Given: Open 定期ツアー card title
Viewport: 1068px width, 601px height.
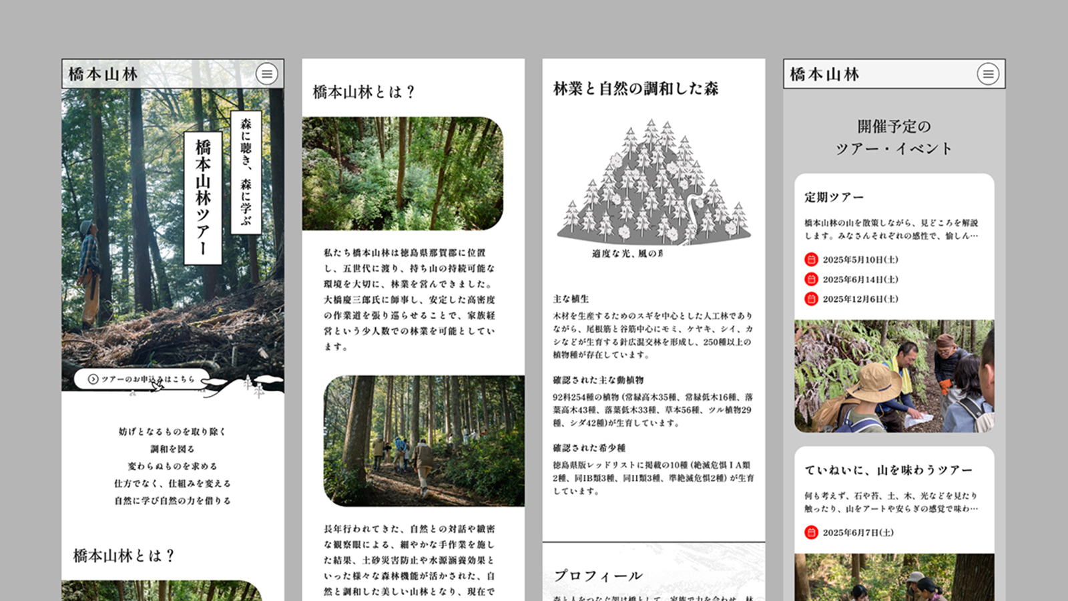Looking at the screenshot, I should point(834,197).
